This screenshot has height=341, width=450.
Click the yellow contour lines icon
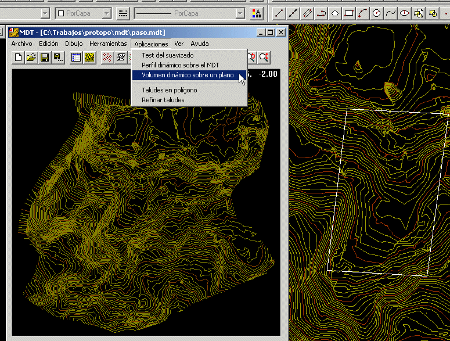tap(89, 58)
